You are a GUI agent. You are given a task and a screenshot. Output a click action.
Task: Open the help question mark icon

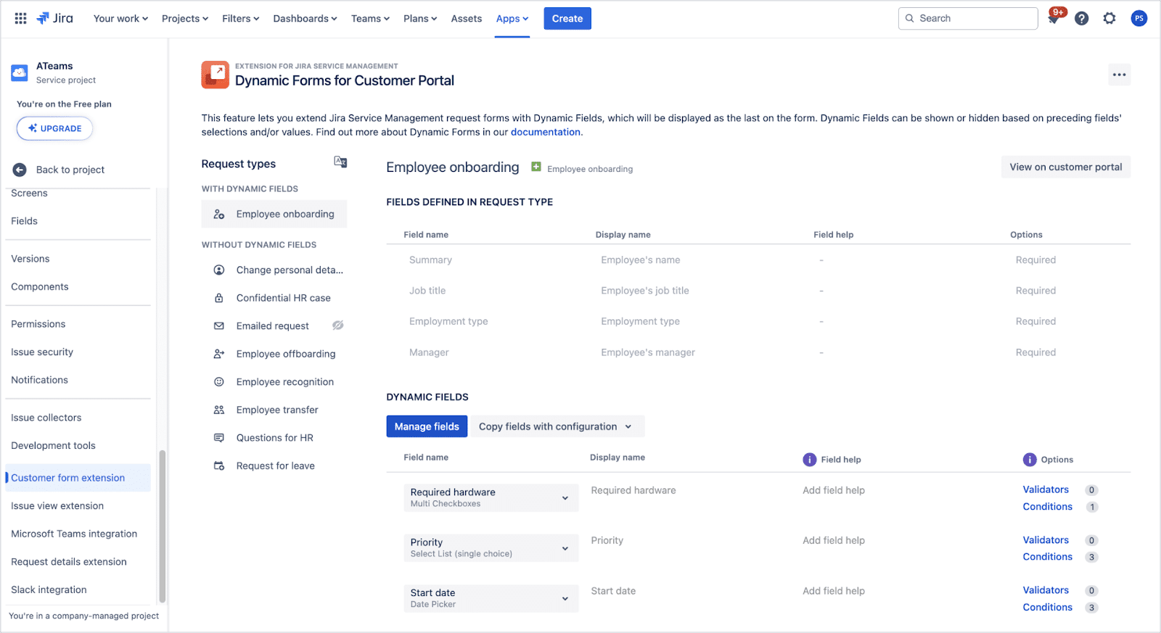tap(1081, 18)
